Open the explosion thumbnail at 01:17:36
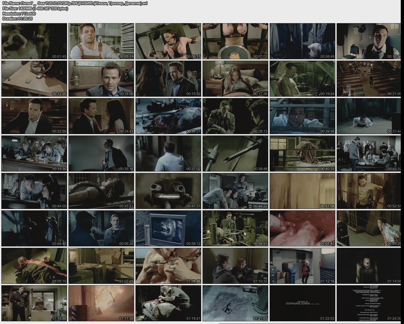Screen dimensions: 404x324 101,303
